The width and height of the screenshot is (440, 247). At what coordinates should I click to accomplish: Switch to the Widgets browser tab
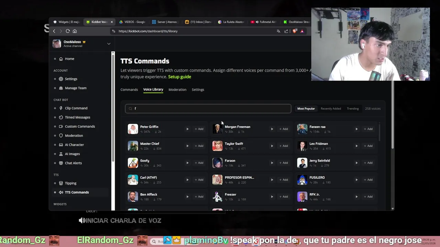(66, 22)
